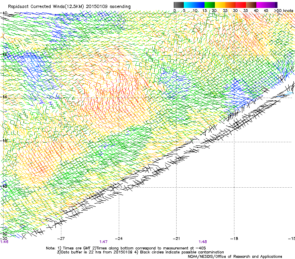Click the -30 longitude label
This screenshot has width=295, height=259.
pos(4,239)
